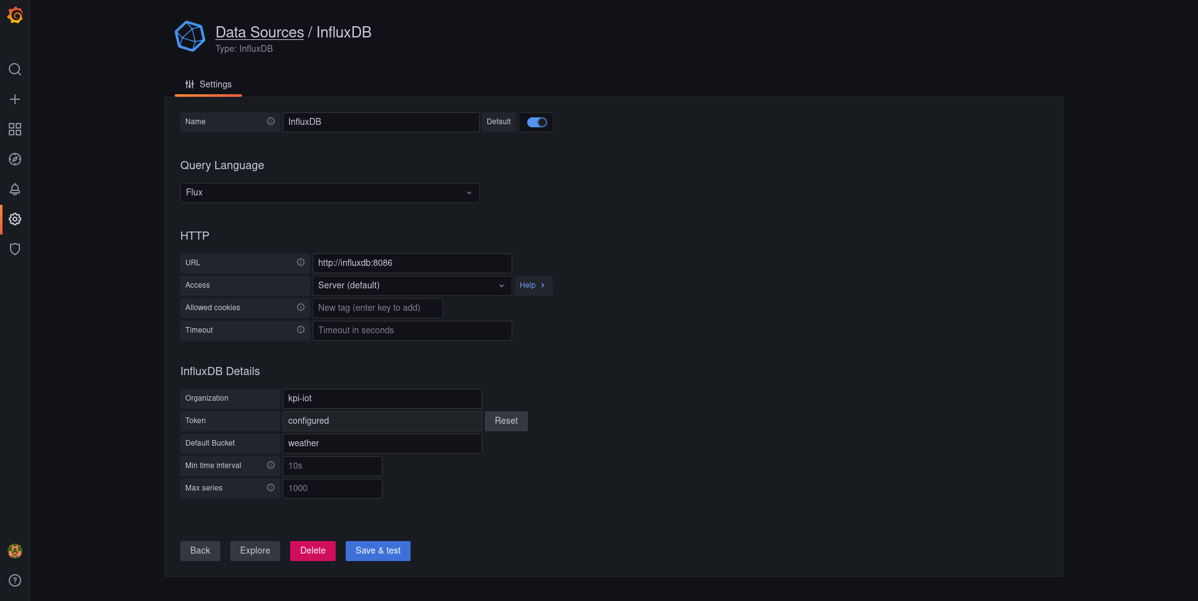This screenshot has width=1198, height=601.
Task: Click the Grafana logo home icon
Action: click(x=15, y=15)
